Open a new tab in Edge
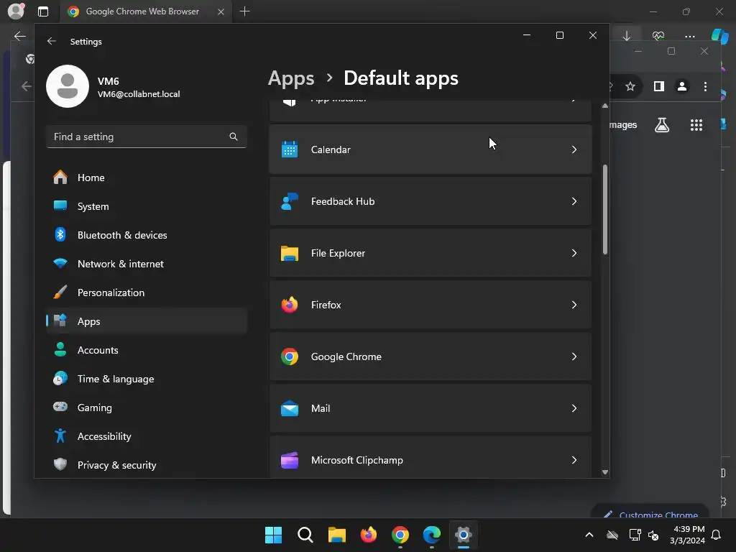 coord(244,11)
